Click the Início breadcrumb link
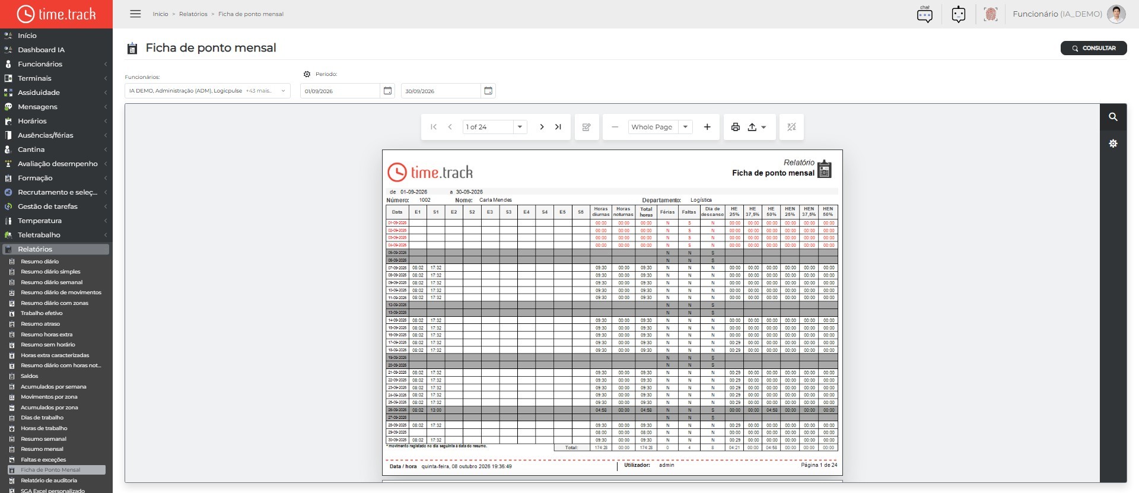The height and width of the screenshot is (493, 1139). [160, 14]
